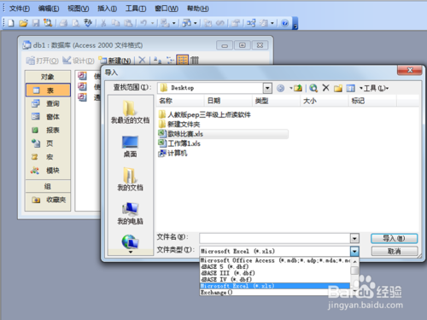Click the Print Preview toolbar icon
Screen dimensions: 427x320
click(75, 23)
